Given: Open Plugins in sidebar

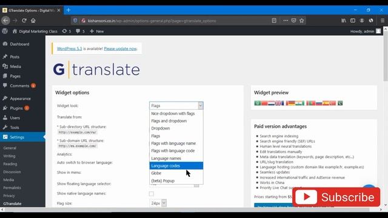Looking at the screenshot, I should click(16, 108).
